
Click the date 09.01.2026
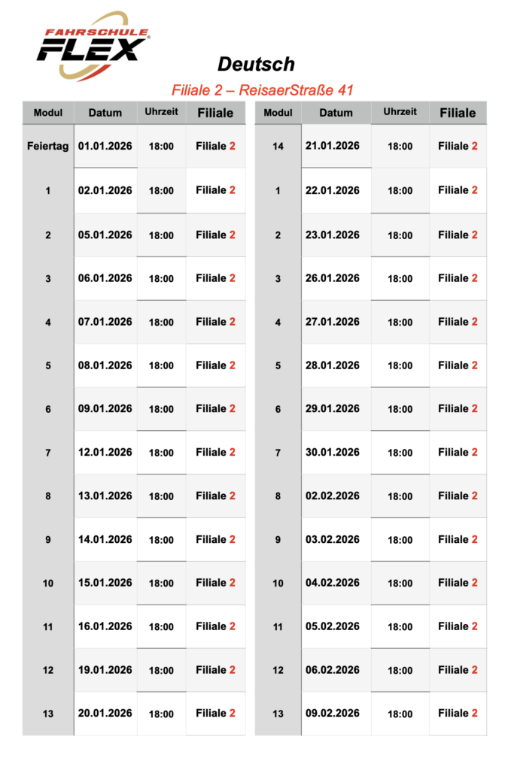pyautogui.click(x=105, y=408)
